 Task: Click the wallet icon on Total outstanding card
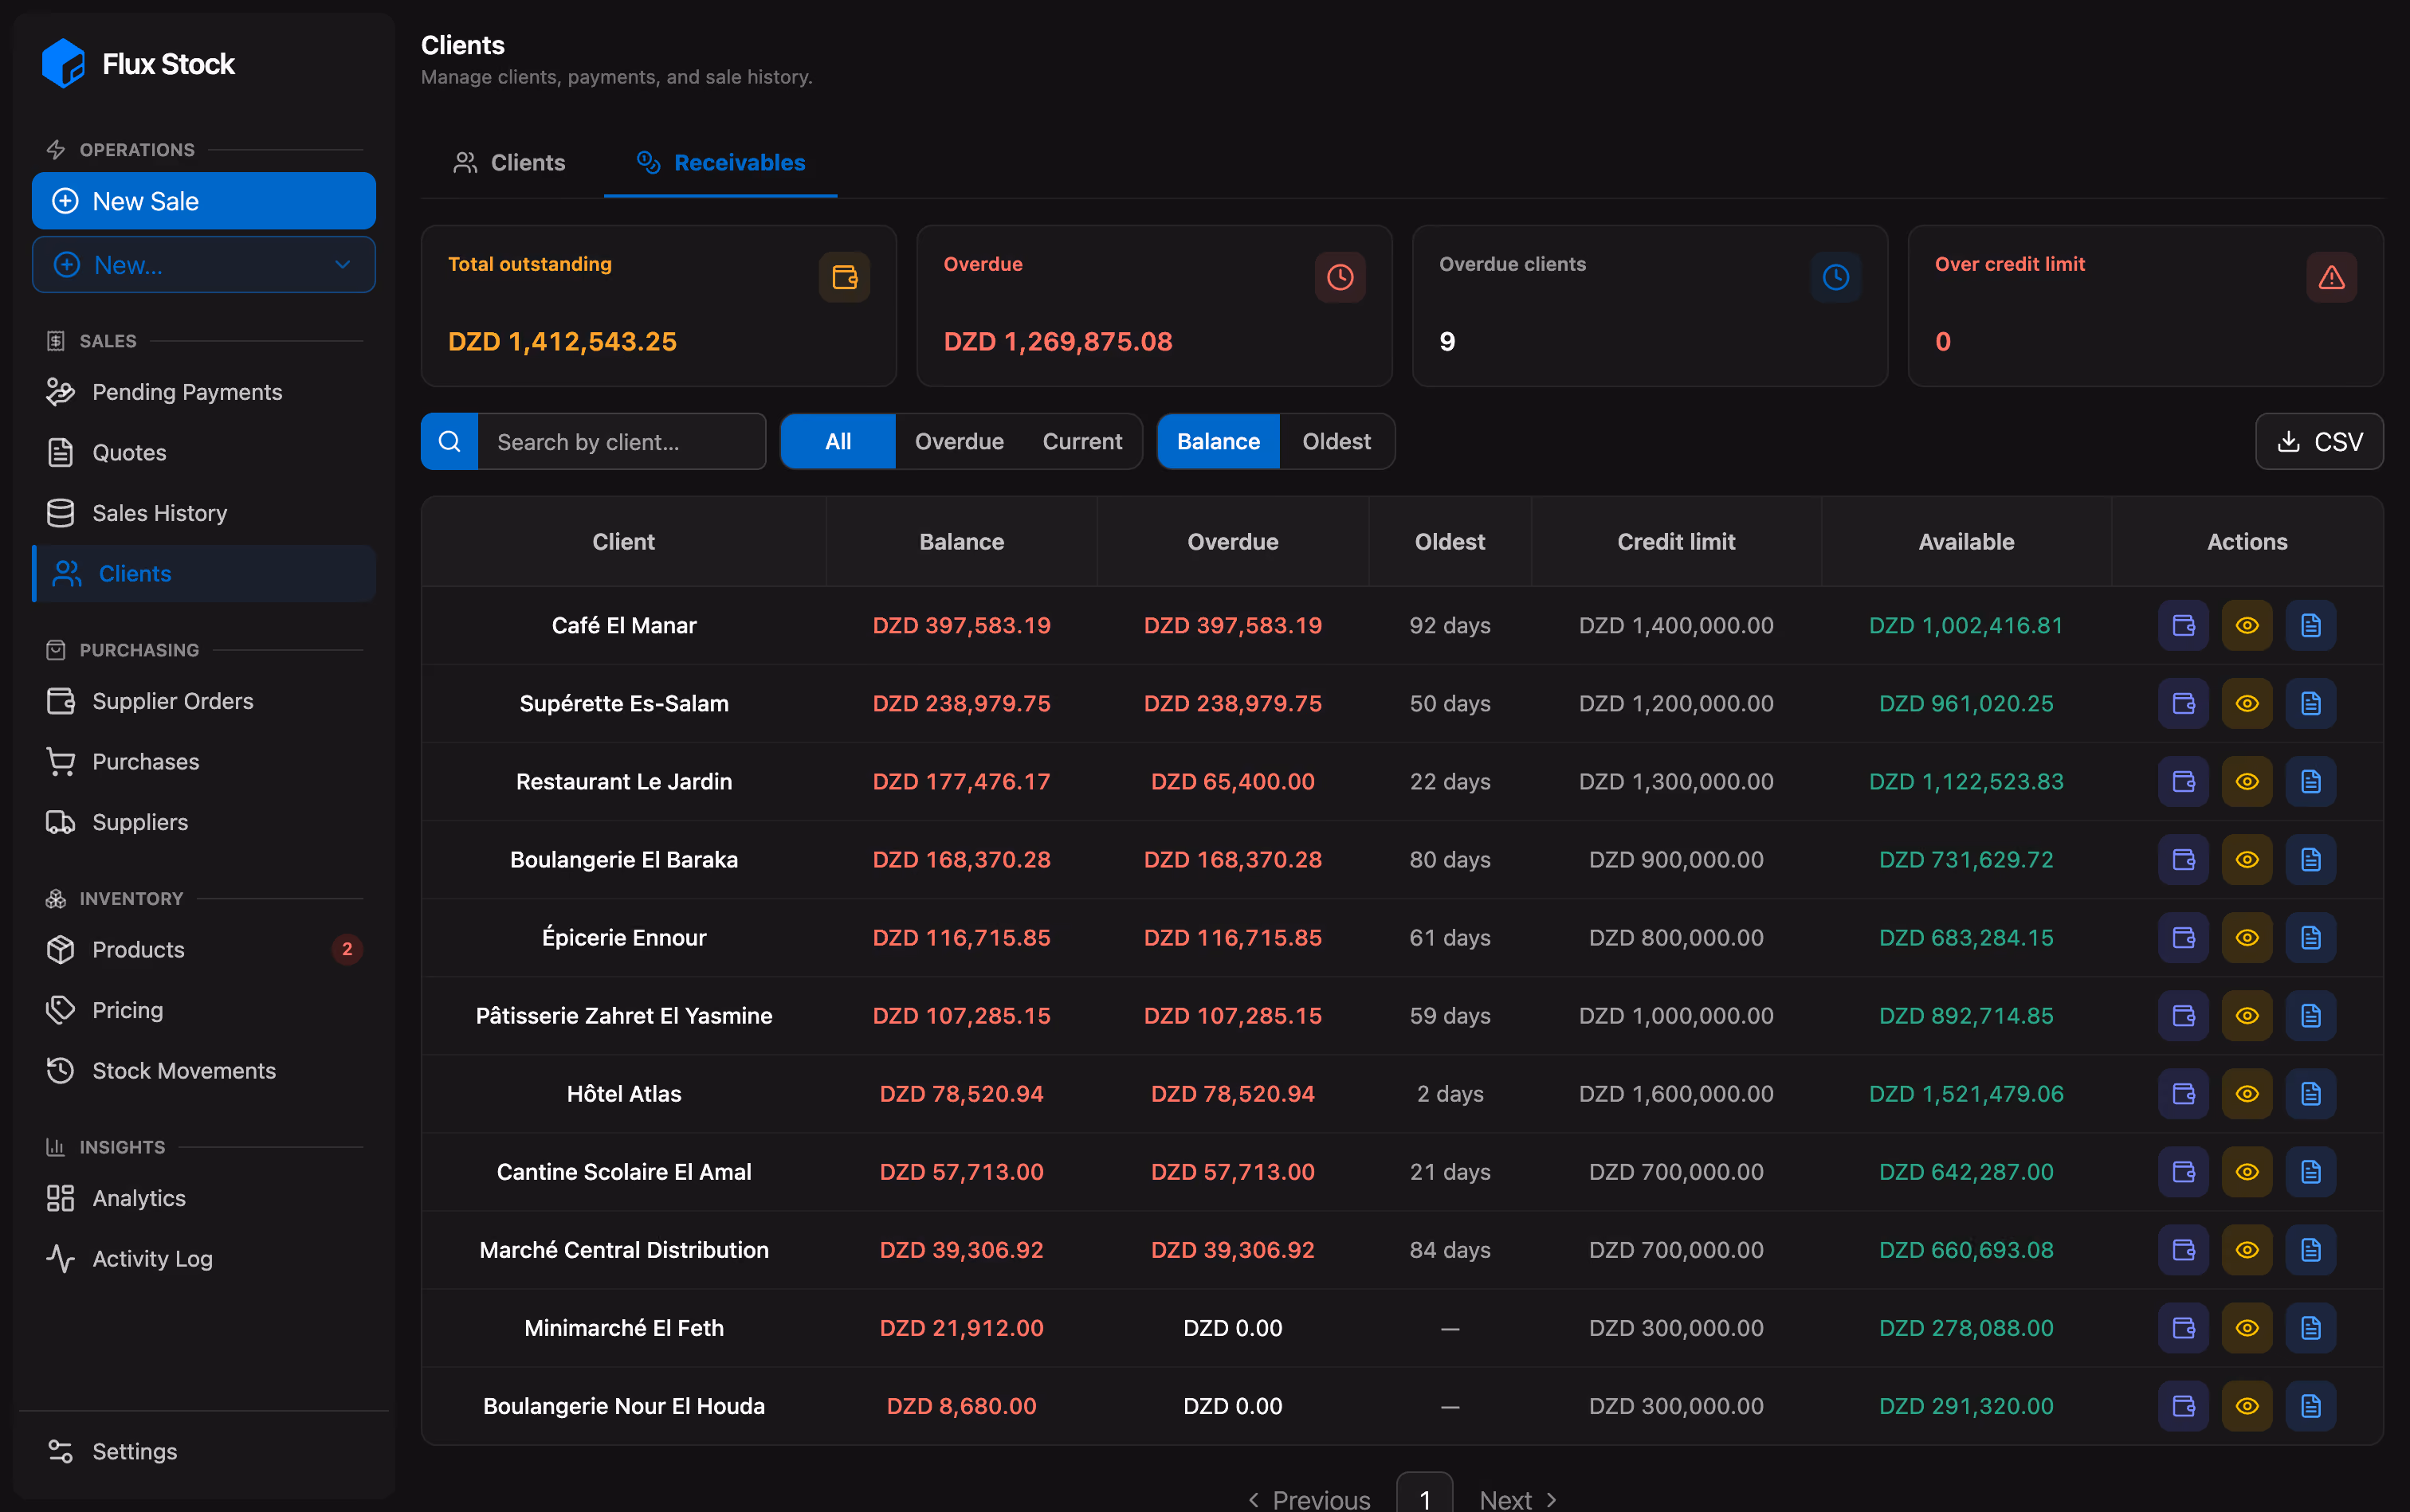click(844, 277)
